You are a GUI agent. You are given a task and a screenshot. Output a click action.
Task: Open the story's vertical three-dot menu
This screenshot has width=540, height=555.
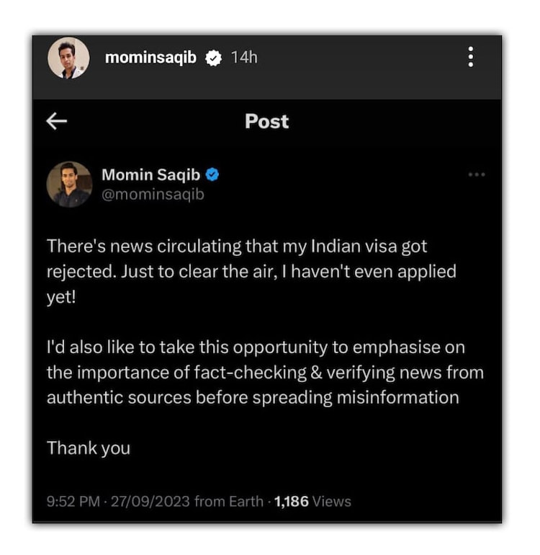470,57
